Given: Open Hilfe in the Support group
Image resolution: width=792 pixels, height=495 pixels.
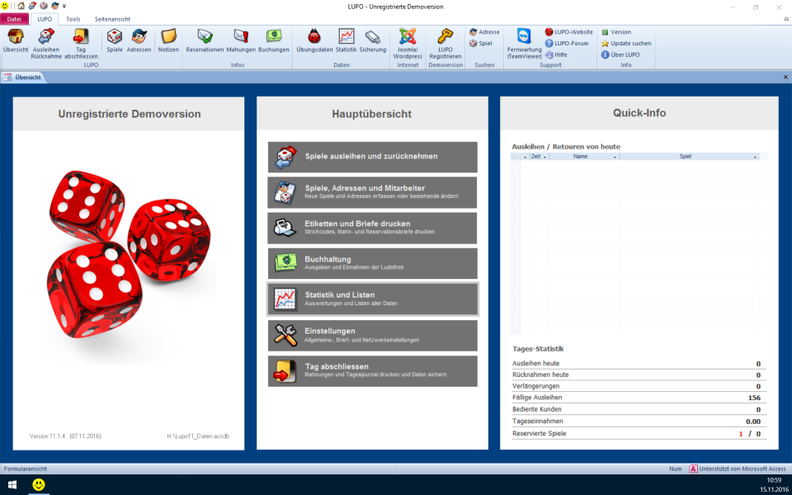Looking at the screenshot, I should click(x=556, y=54).
